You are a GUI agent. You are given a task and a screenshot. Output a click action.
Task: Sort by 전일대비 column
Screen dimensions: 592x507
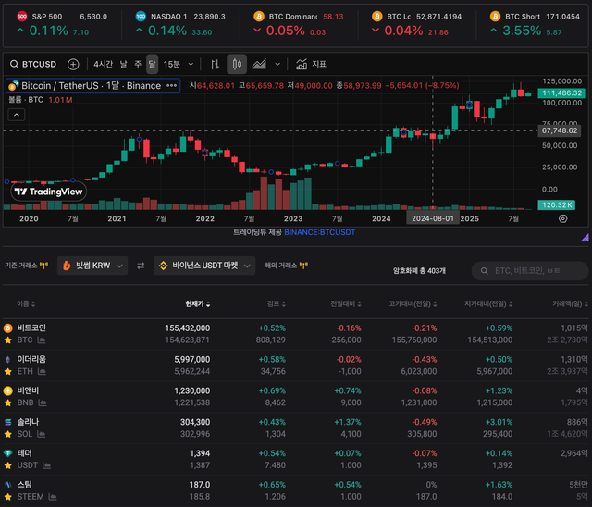coord(346,303)
